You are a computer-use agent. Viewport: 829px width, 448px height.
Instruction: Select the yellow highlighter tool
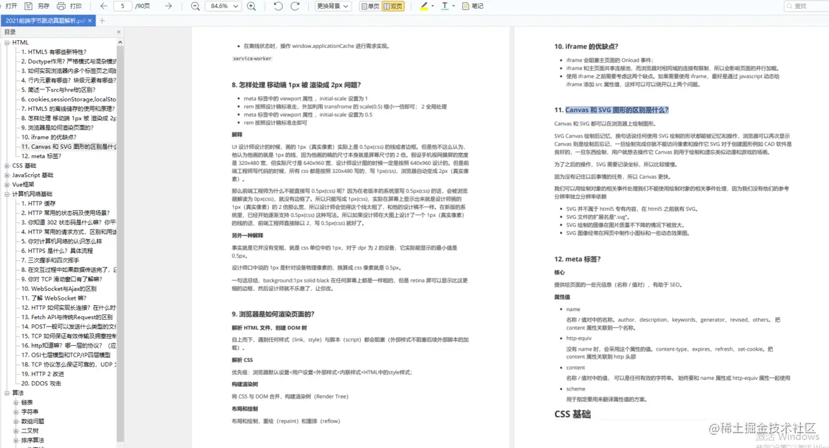point(423,6)
